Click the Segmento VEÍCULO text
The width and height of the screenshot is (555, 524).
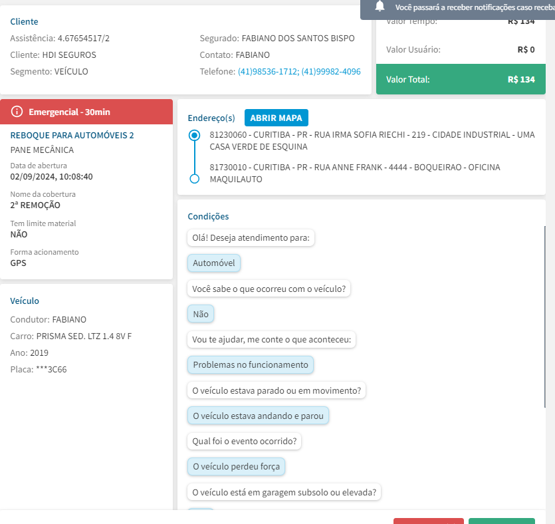(x=49, y=72)
